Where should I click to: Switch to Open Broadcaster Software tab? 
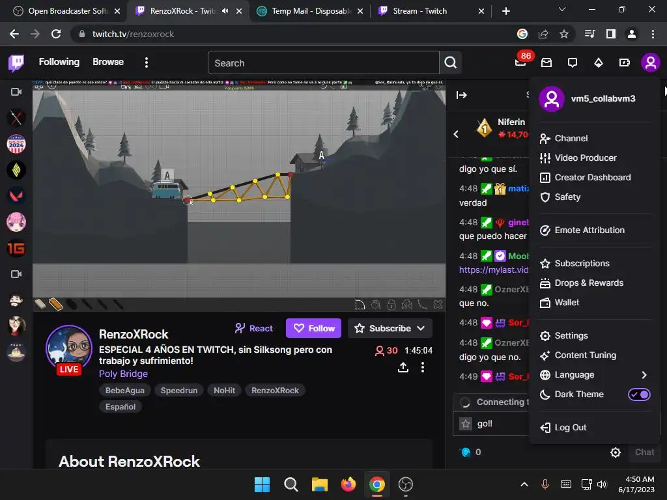click(67, 11)
